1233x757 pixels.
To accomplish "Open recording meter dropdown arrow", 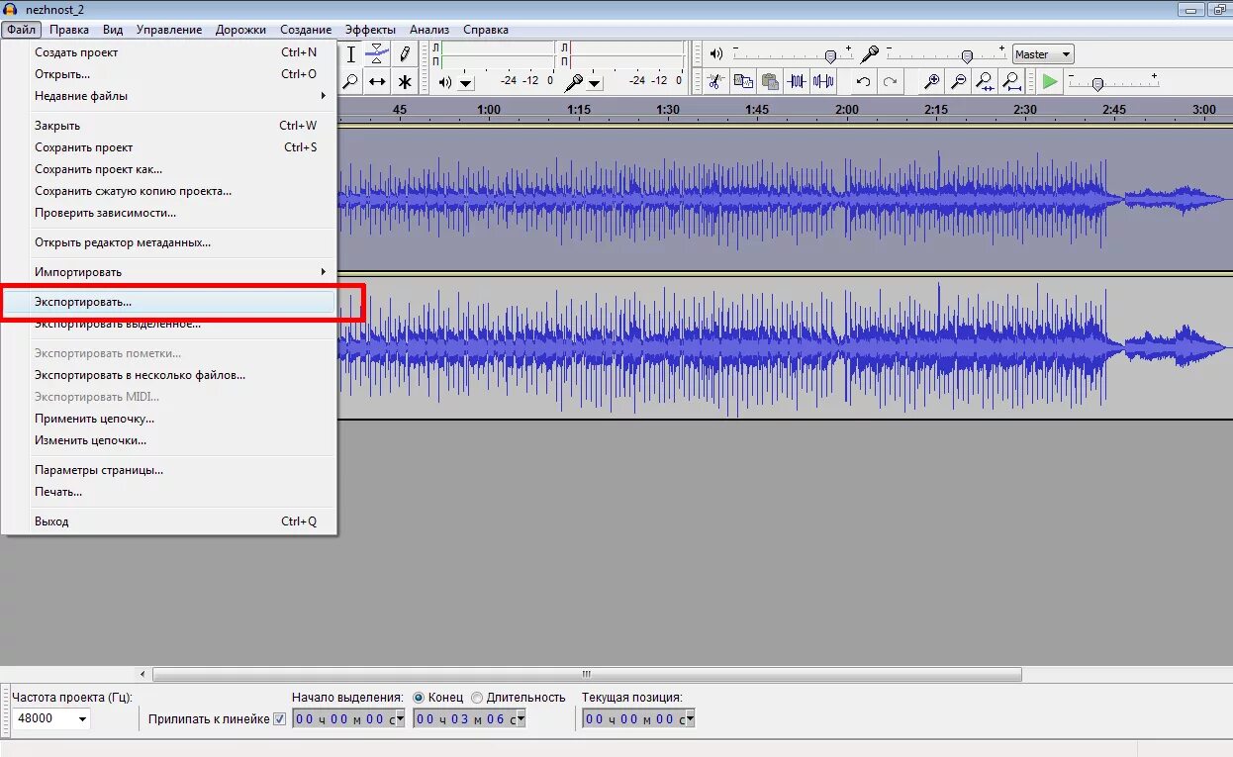I will coord(595,84).
